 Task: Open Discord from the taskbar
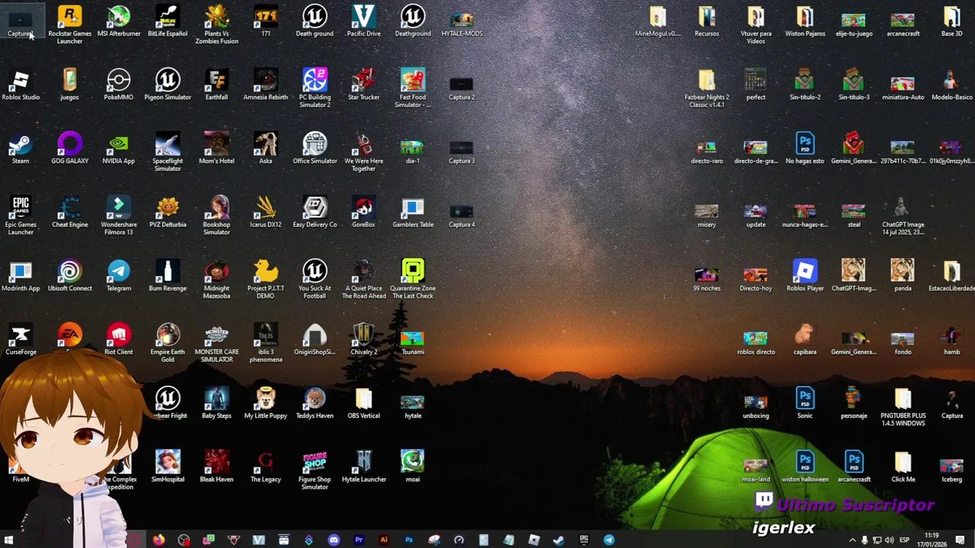click(x=334, y=540)
